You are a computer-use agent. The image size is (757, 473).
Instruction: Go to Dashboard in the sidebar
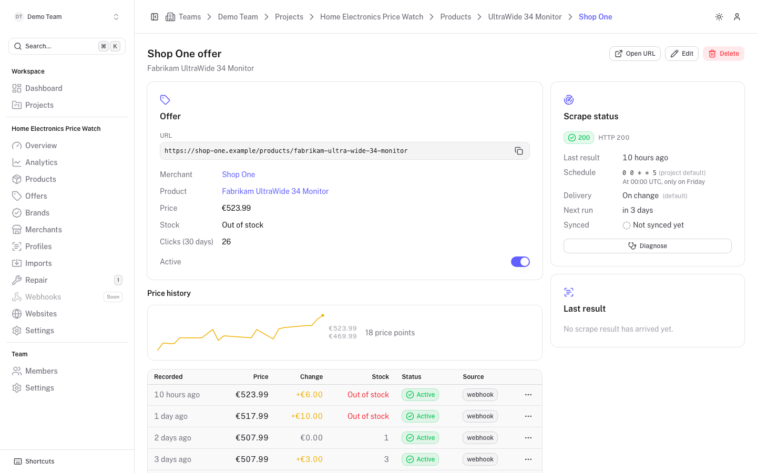(x=67, y=88)
